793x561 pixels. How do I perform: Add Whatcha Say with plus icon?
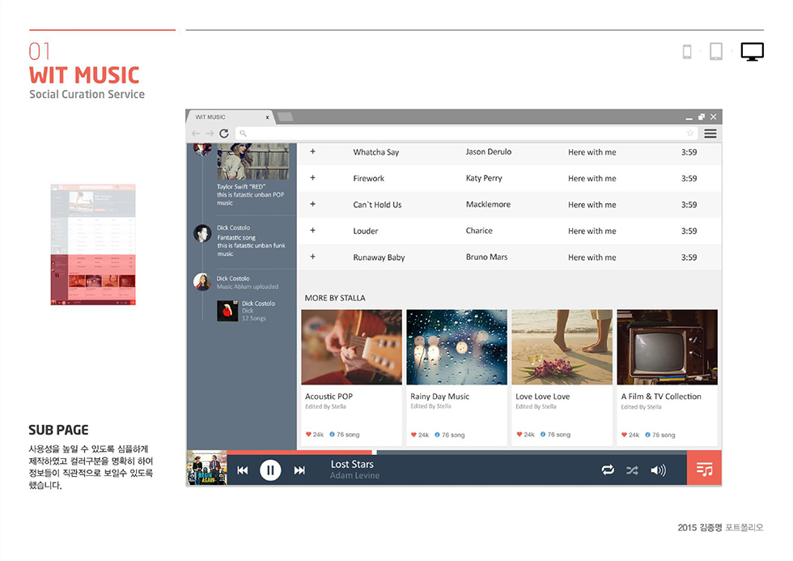coord(313,152)
